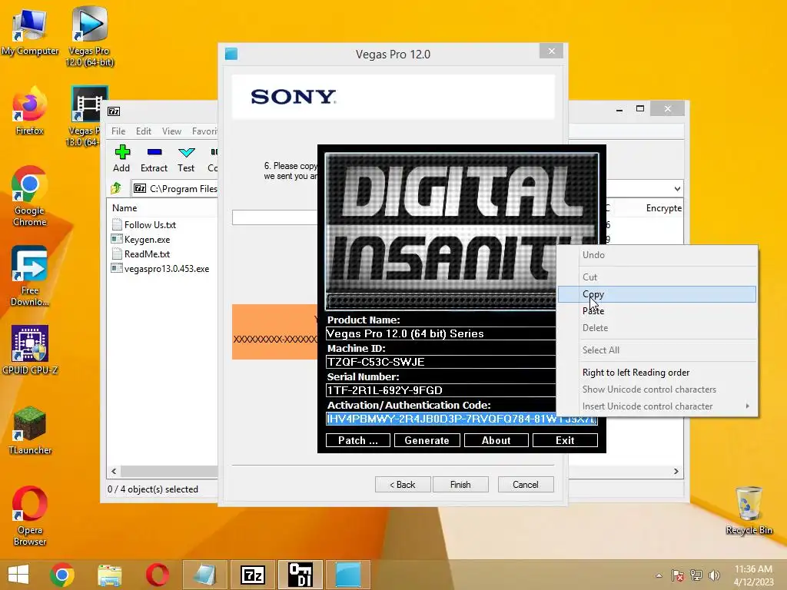Open the Recycle Bin
This screenshot has width=787, height=590.
click(749, 511)
